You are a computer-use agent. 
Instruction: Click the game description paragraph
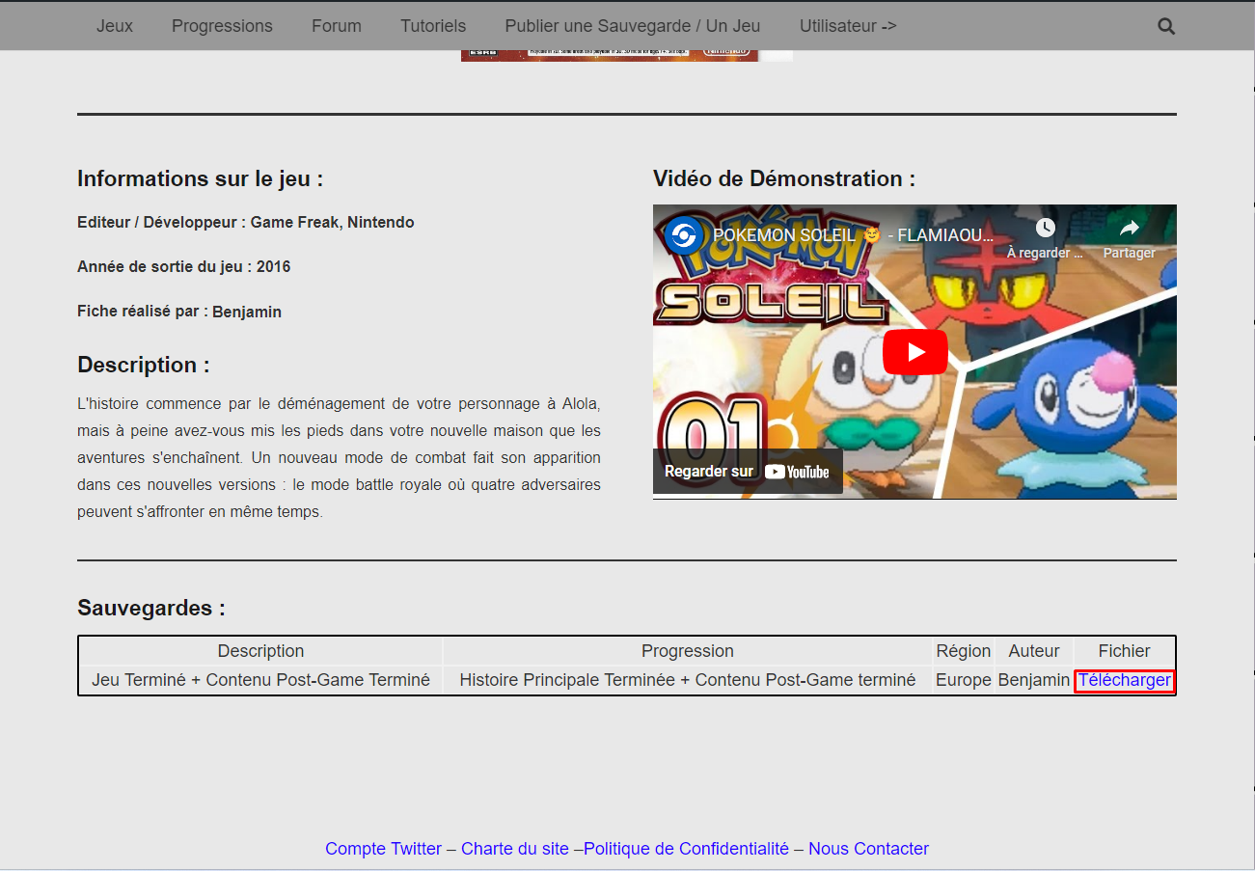coord(339,457)
